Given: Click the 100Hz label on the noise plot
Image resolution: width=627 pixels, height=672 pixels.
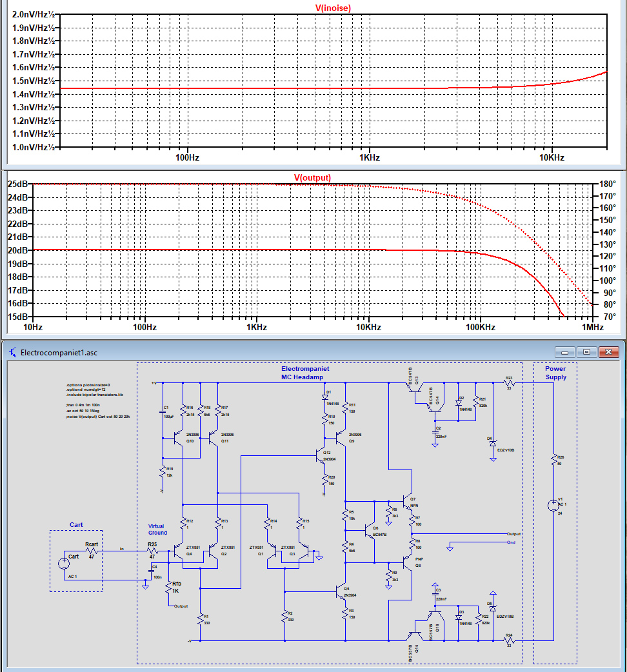Looking at the screenshot, I should pos(187,157).
